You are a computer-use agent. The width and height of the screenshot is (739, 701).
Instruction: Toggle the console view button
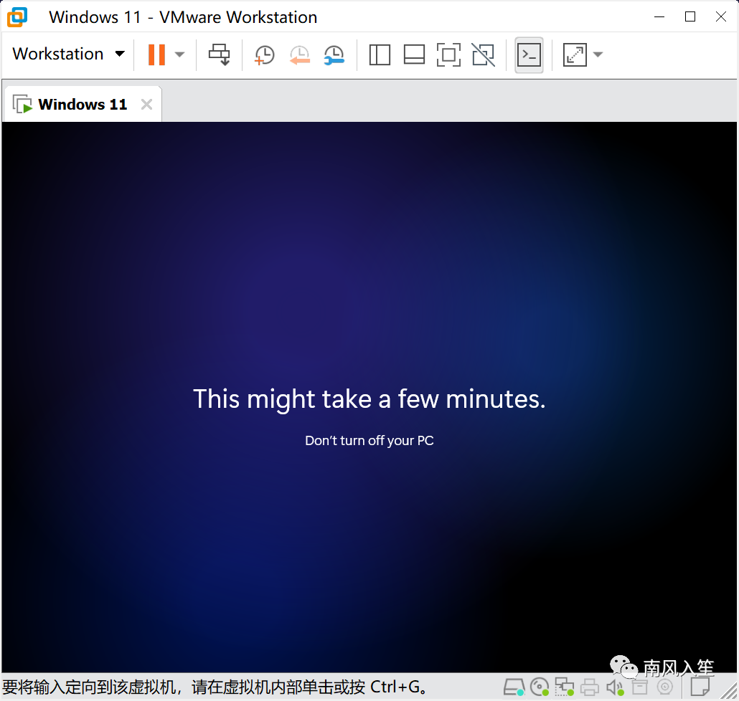click(x=529, y=55)
